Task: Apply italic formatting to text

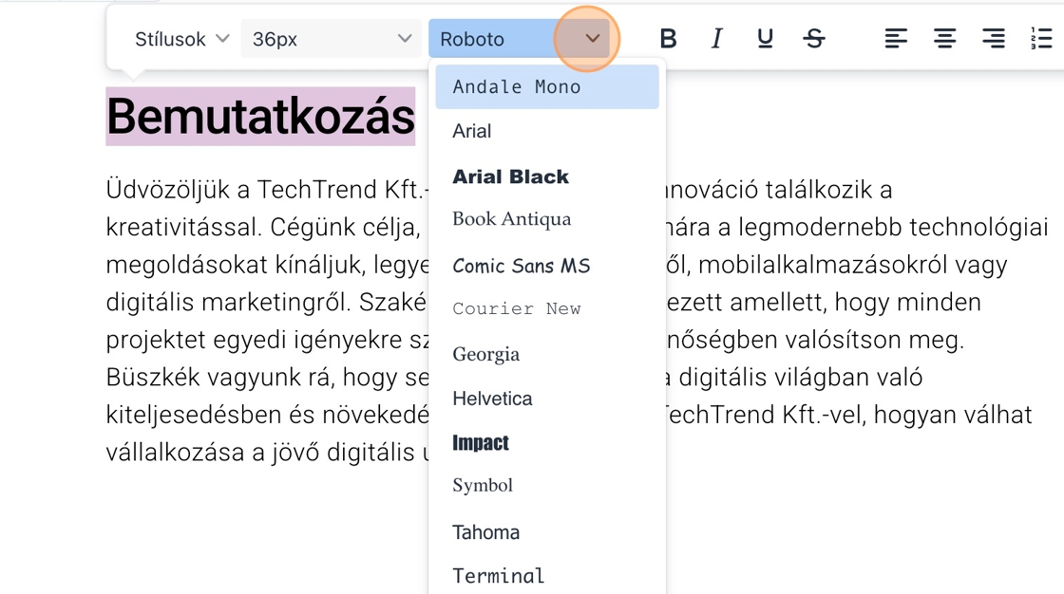Action: 716,39
